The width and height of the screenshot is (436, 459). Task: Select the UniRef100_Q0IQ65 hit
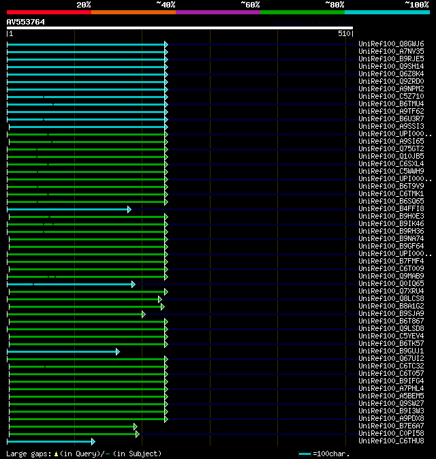coord(391,284)
